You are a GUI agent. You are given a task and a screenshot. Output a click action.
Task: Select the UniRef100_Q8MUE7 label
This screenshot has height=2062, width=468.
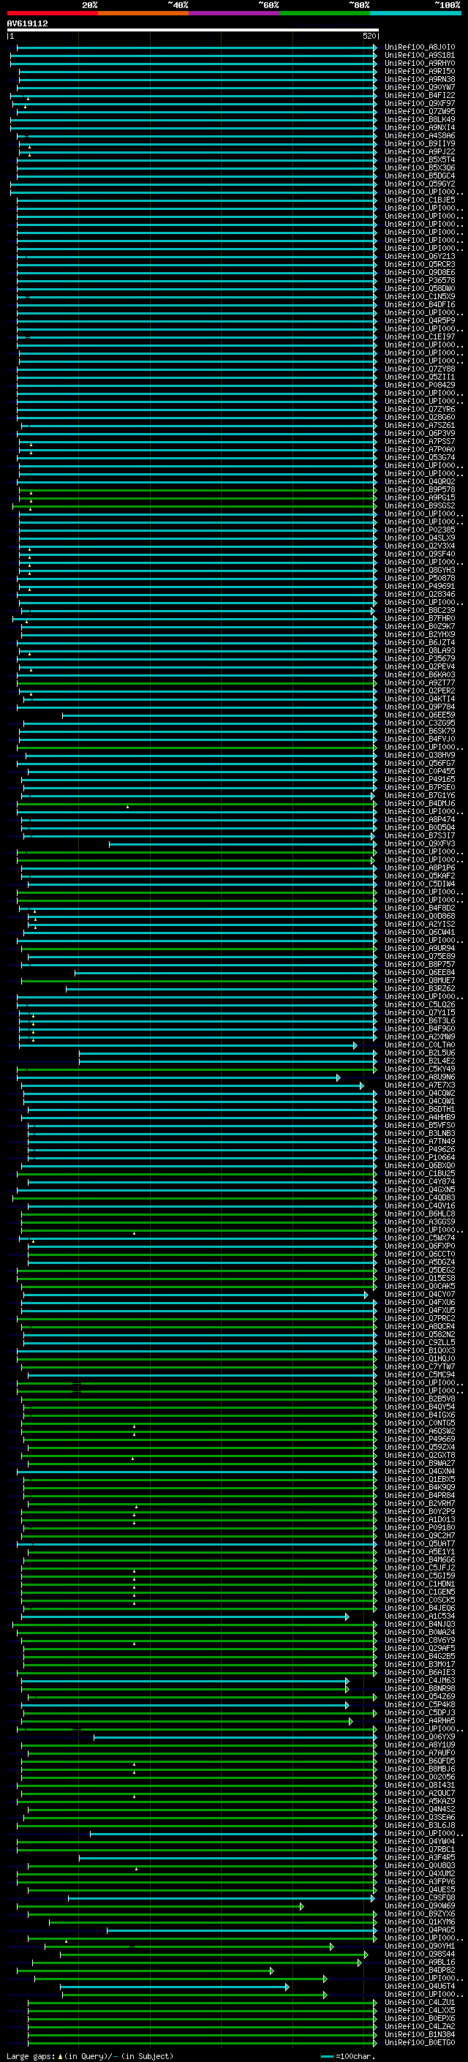(x=420, y=981)
